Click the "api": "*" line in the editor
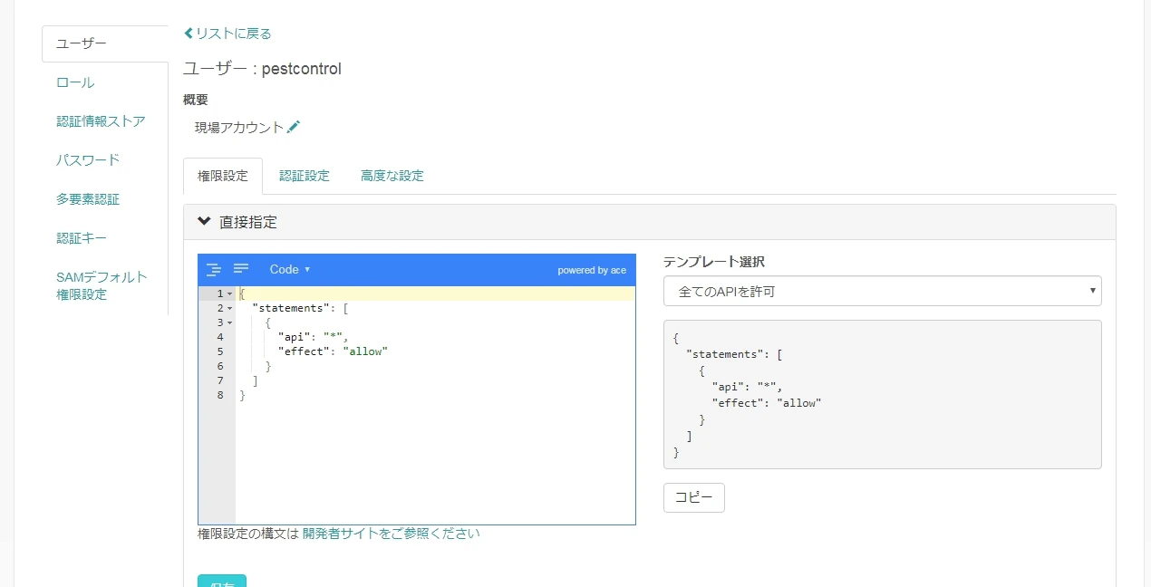The height and width of the screenshot is (587, 1151). click(x=313, y=337)
